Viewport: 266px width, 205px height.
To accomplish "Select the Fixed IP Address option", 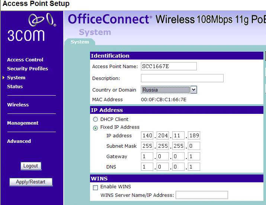I will (x=96, y=128).
